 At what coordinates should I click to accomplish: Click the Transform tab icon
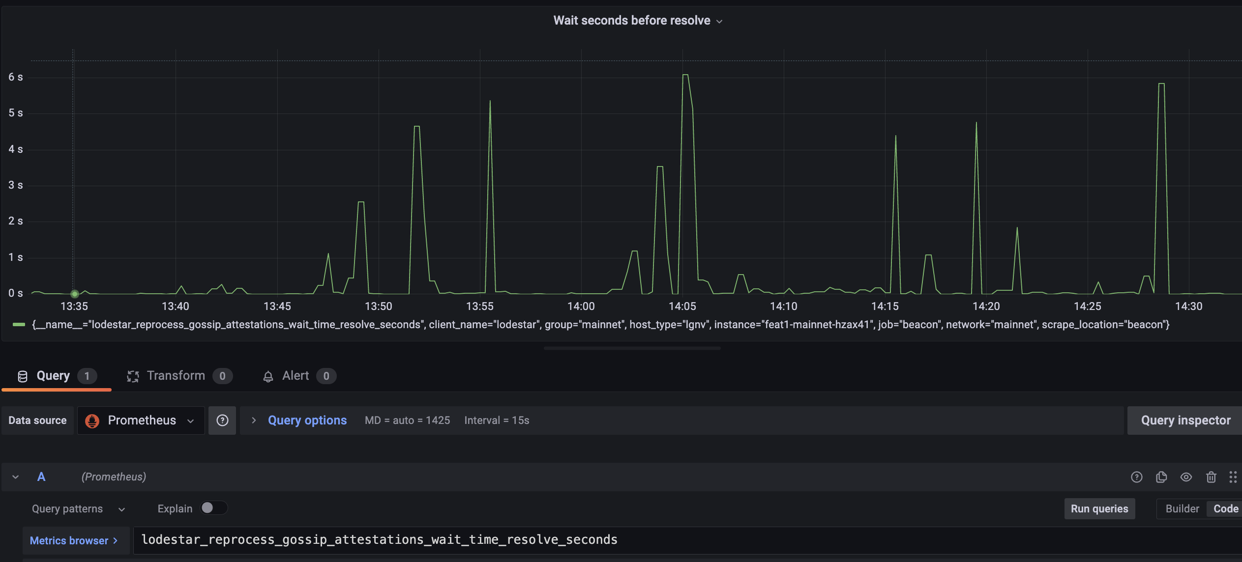coord(133,376)
